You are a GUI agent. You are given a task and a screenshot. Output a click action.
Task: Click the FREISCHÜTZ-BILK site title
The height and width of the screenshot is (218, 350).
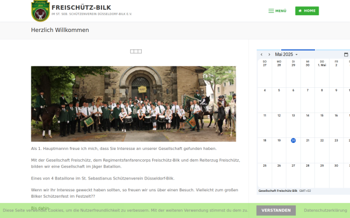click(x=81, y=8)
